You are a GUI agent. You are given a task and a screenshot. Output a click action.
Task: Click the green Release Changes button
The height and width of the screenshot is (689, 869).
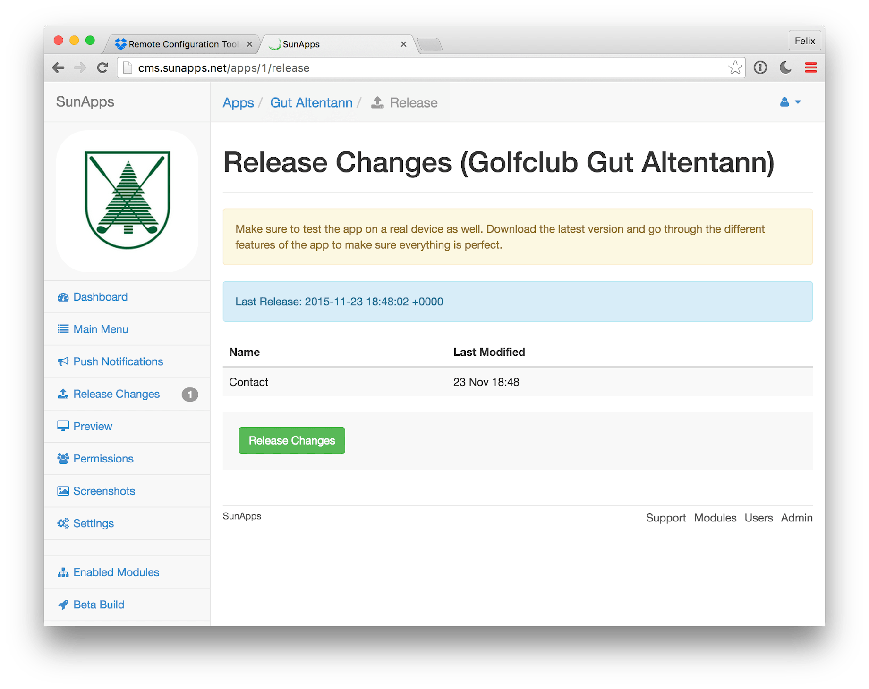pyautogui.click(x=292, y=440)
